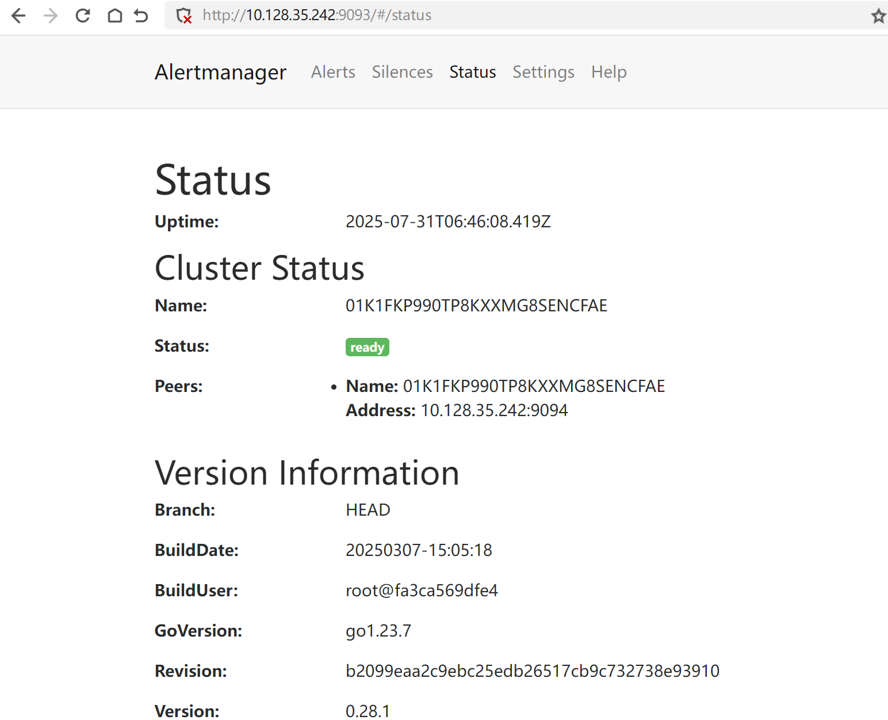Click the undo/restore closed tab icon
Viewport: 888px width, 720px height.
(141, 16)
